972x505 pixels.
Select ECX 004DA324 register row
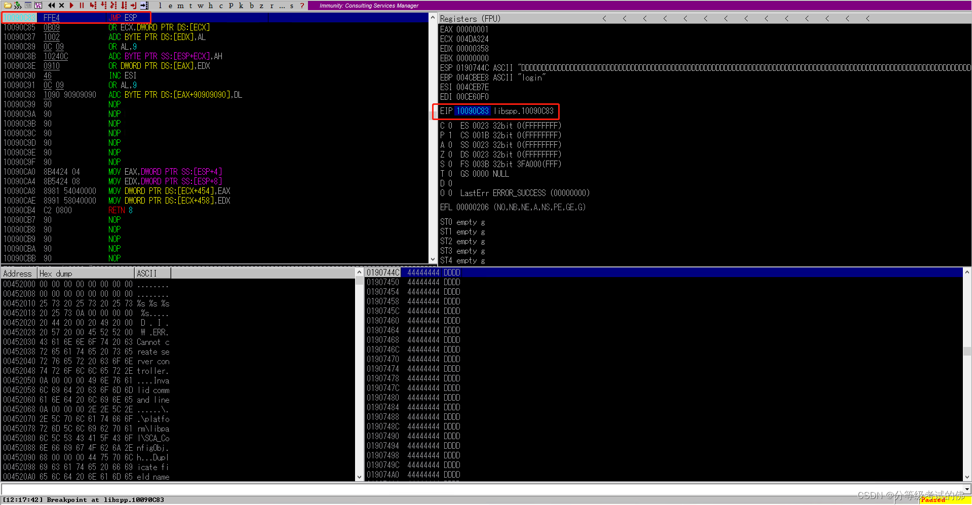[x=464, y=39]
